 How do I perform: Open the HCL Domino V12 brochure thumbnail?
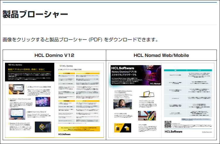55,100
